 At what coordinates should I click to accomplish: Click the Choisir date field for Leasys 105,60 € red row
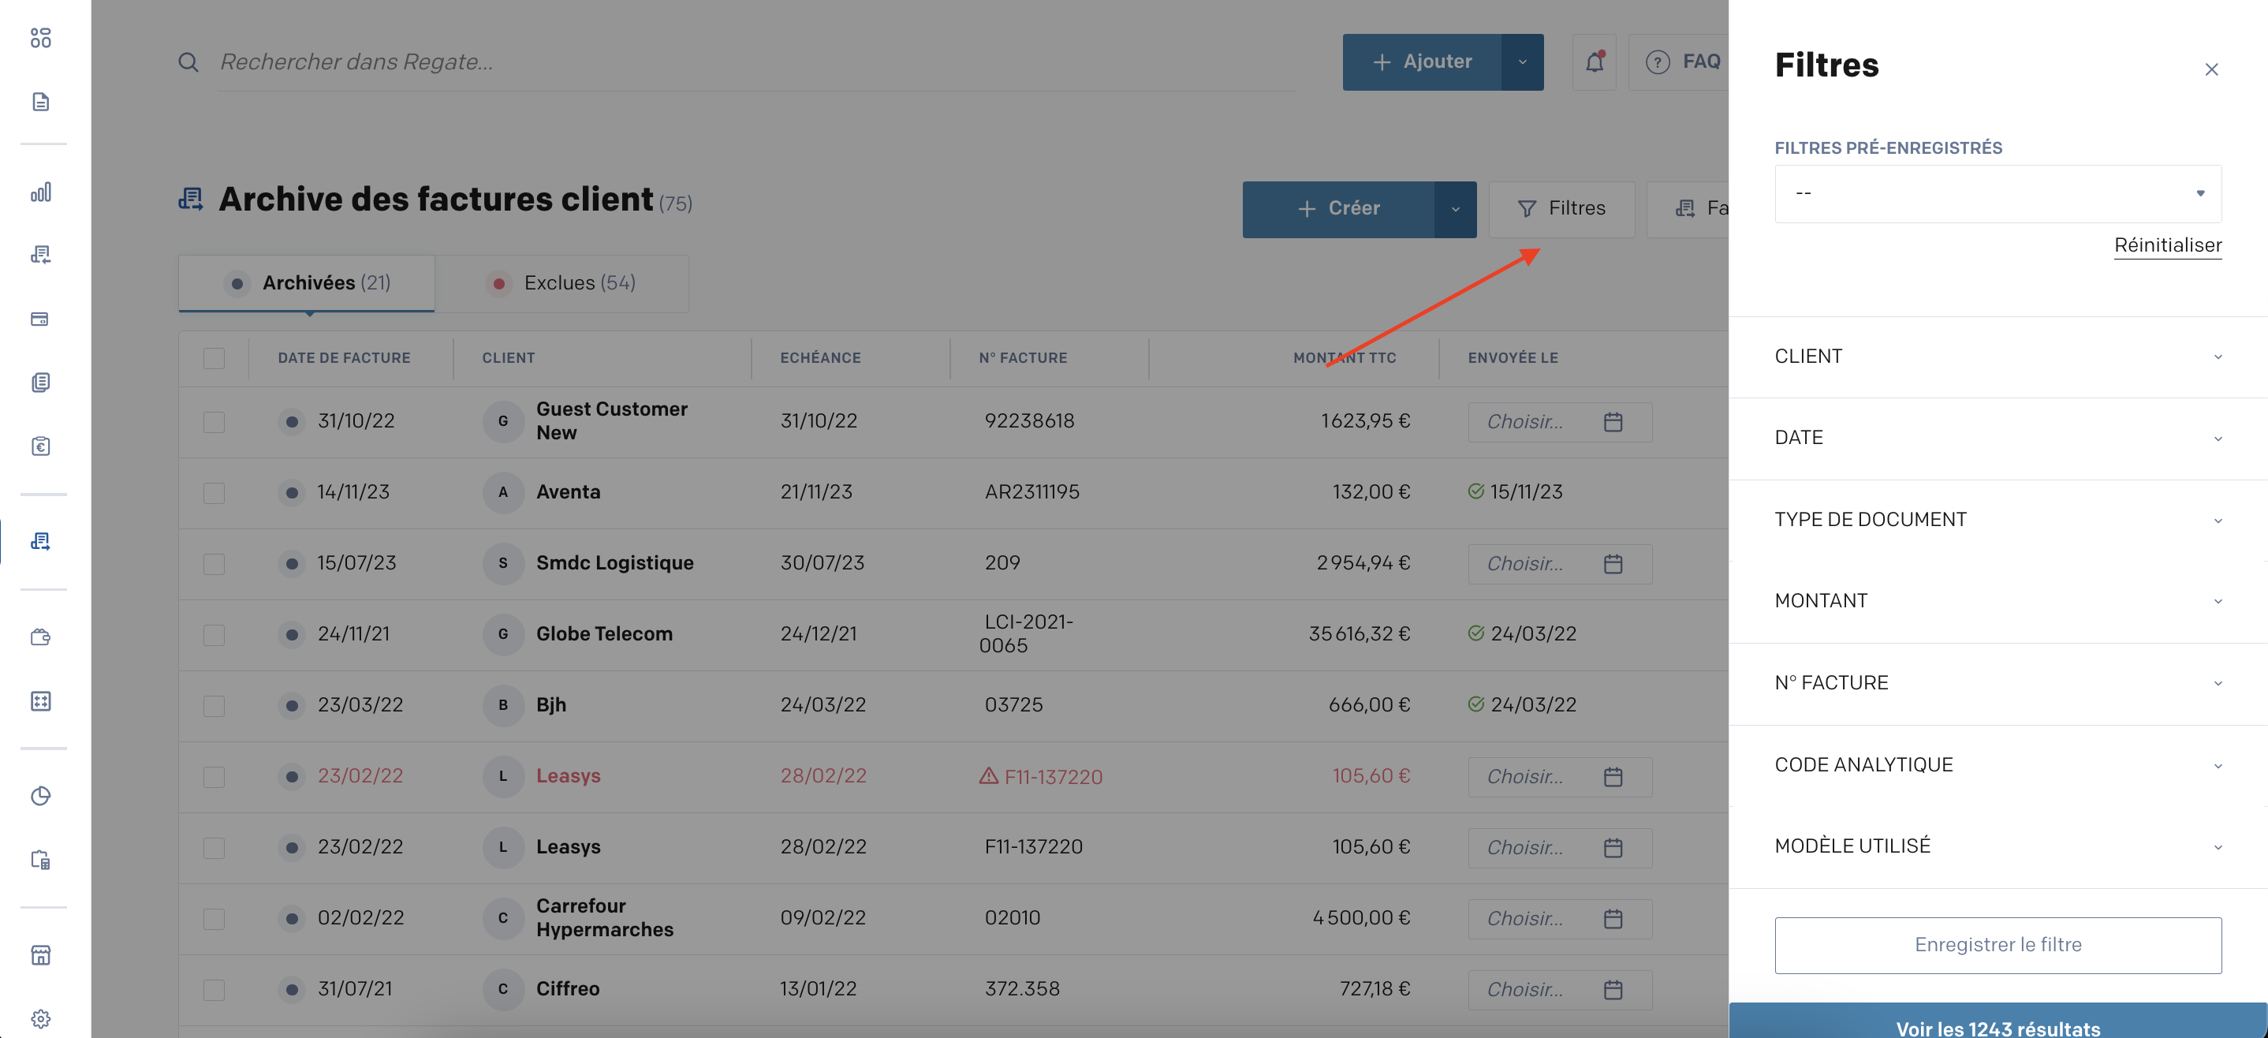coord(1559,776)
